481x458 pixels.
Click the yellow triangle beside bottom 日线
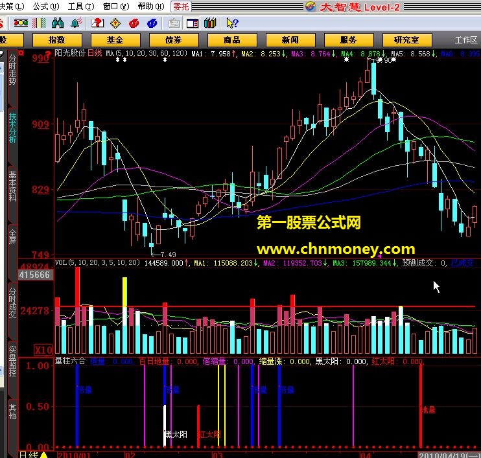(43, 455)
